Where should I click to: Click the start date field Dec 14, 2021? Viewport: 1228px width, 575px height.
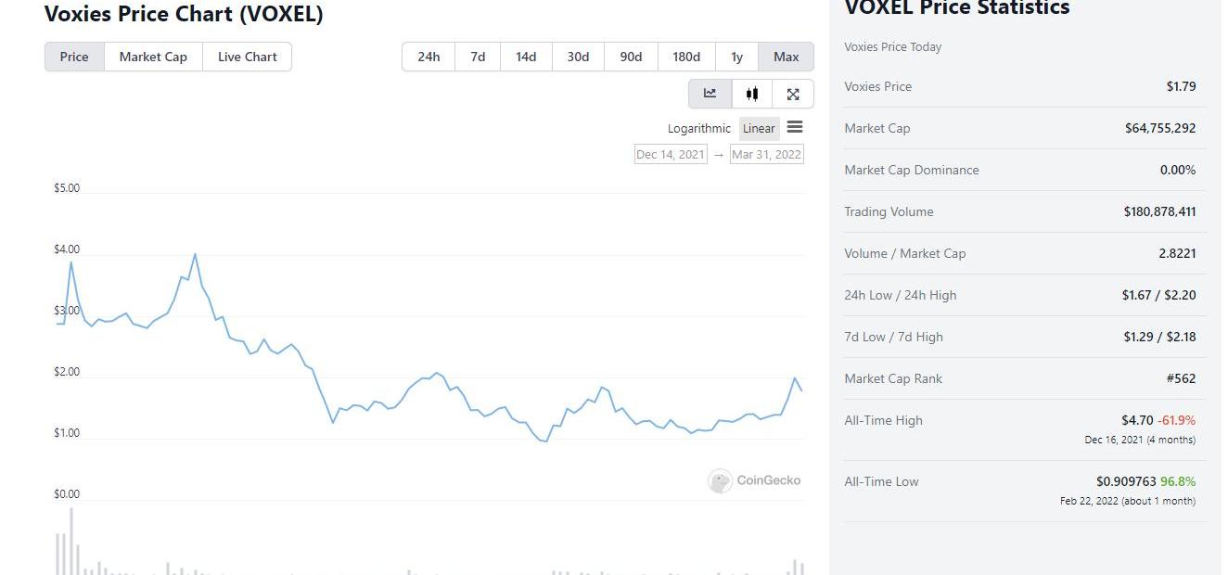click(671, 155)
